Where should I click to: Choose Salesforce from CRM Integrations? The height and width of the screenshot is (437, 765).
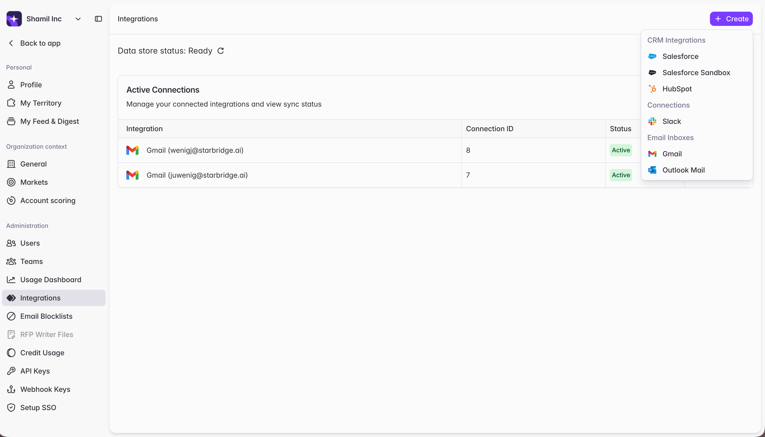697,56
